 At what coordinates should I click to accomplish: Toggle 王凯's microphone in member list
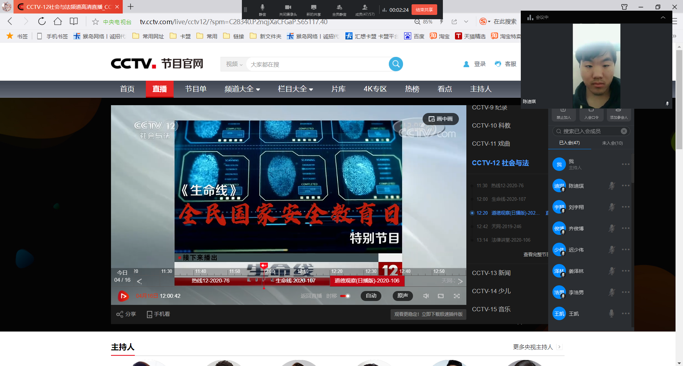click(x=611, y=314)
